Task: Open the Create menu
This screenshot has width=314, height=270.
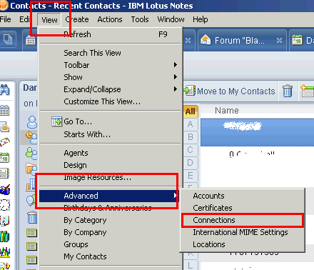Action: point(77,19)
